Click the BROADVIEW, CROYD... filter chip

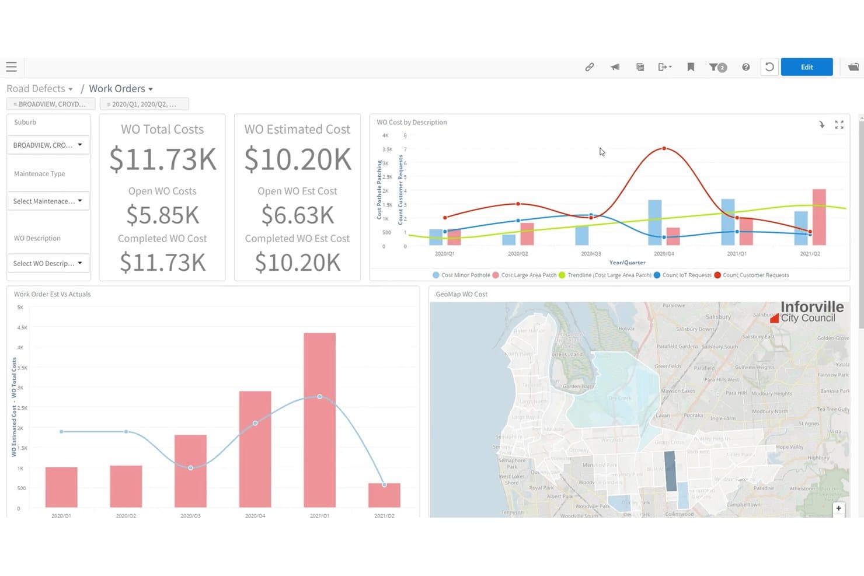[x=50, y=104]
